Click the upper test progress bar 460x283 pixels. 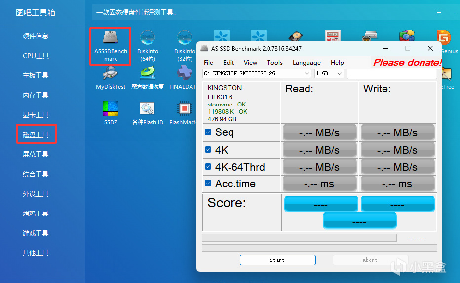tap(299, 238)
